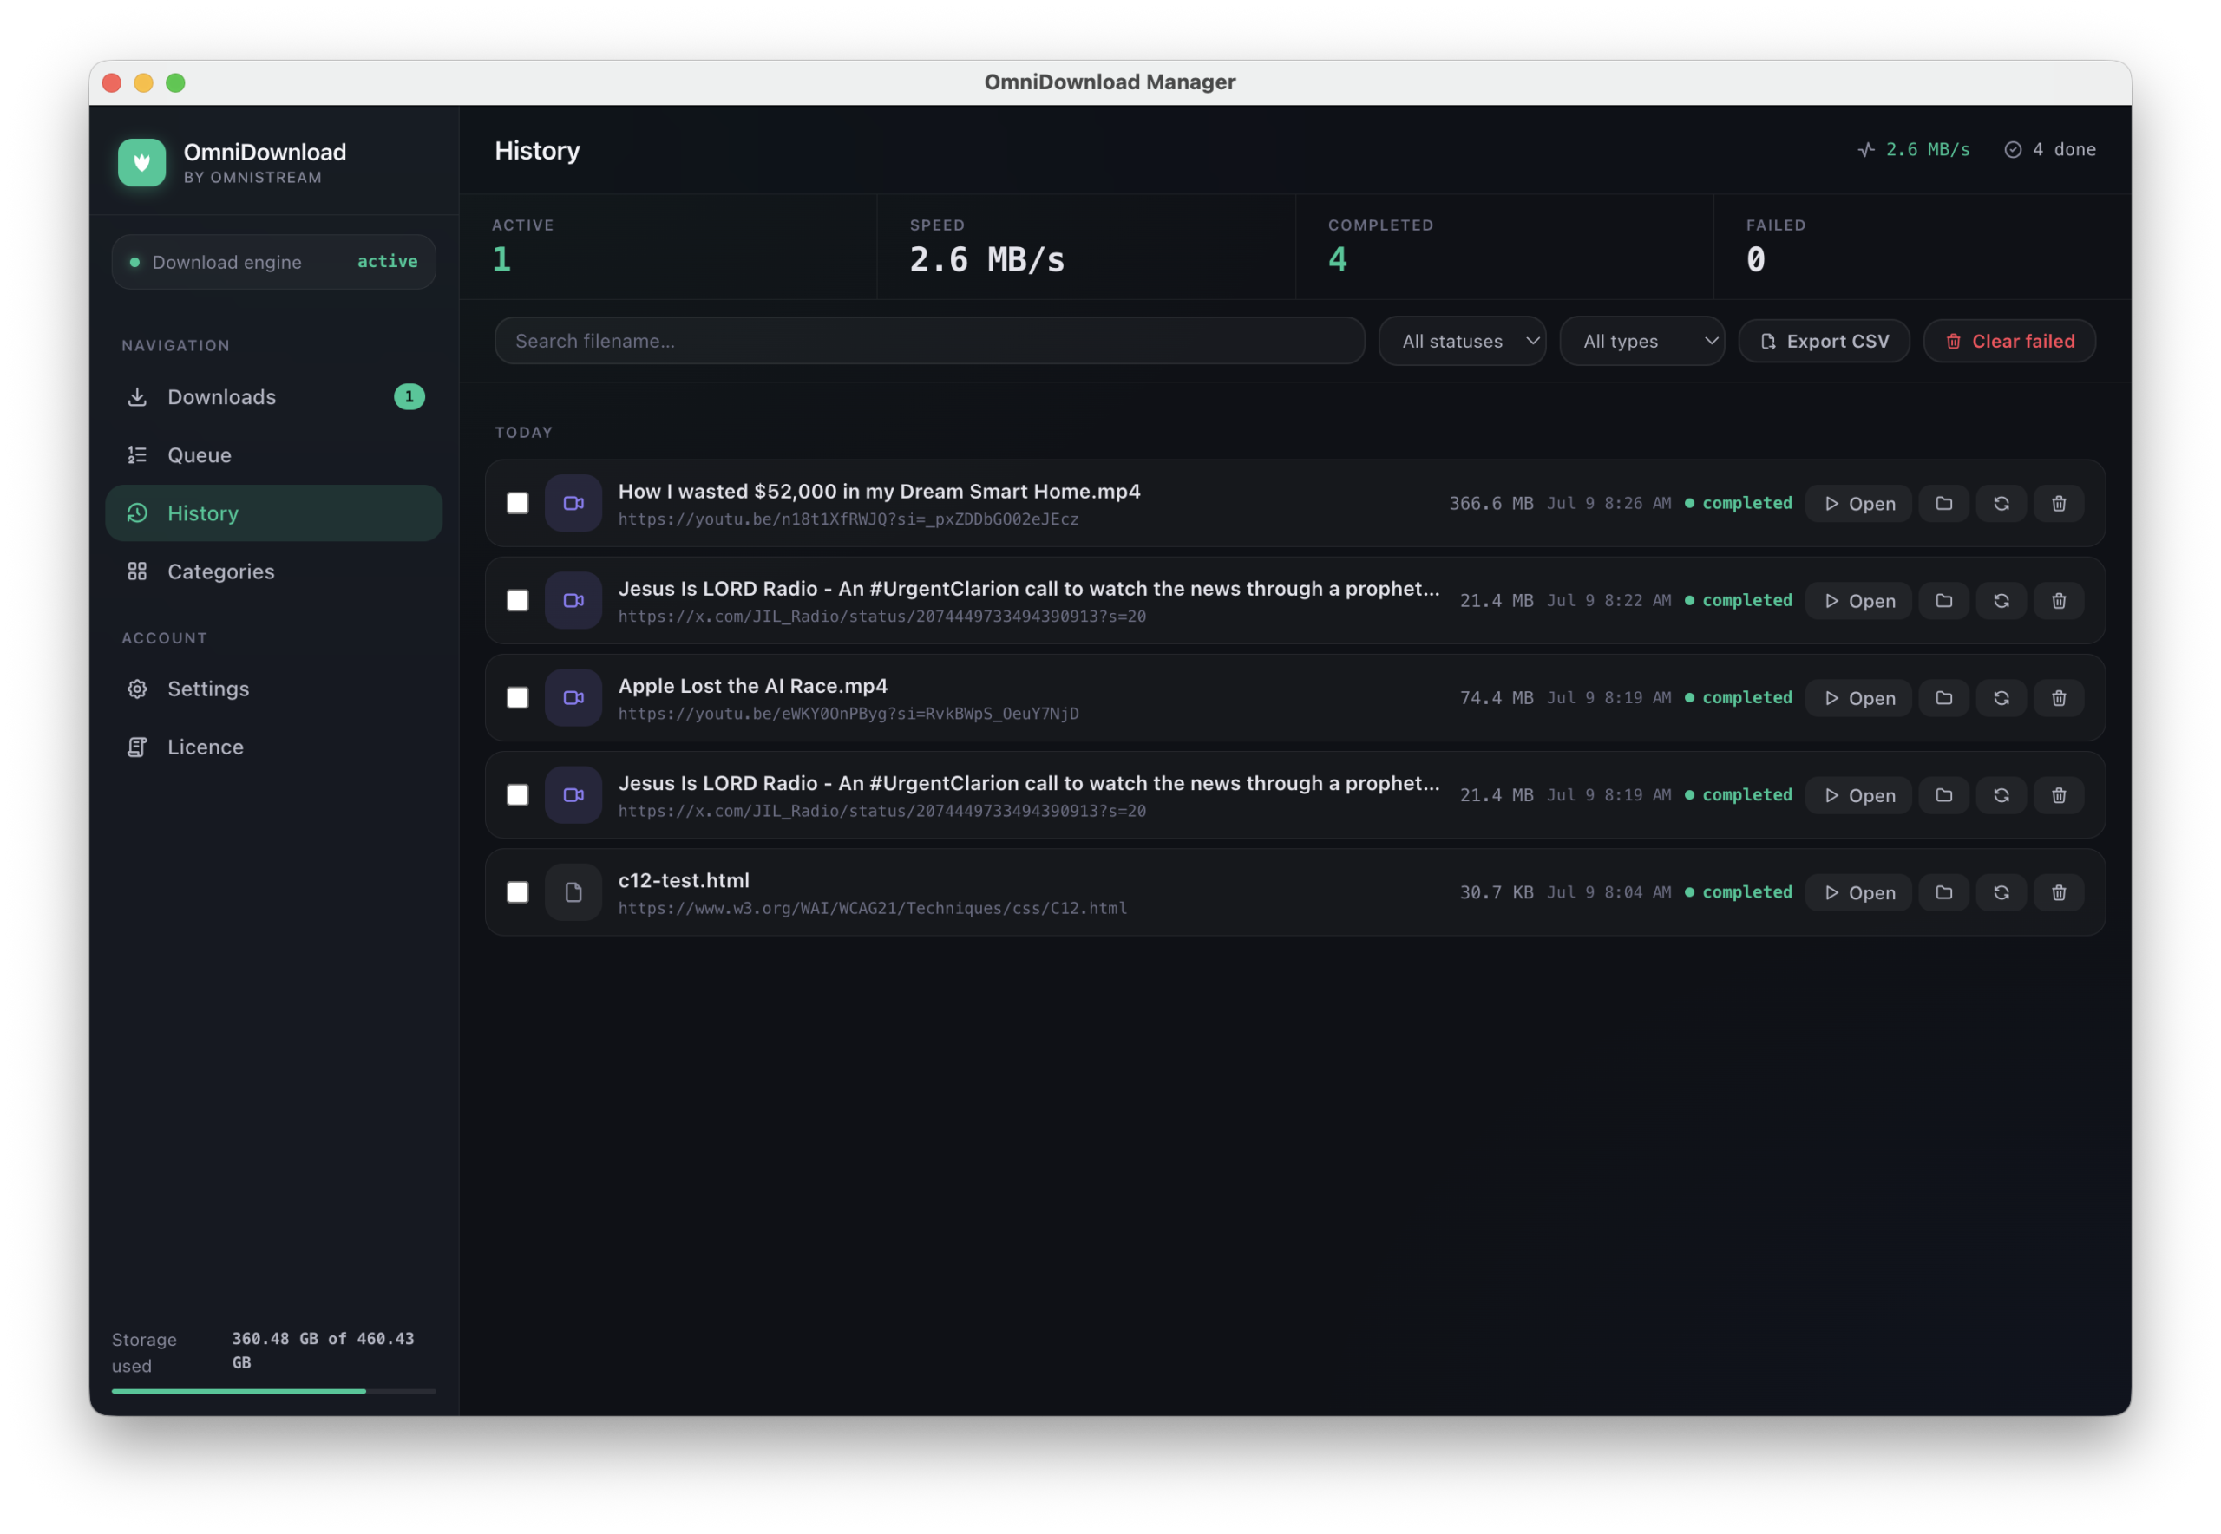Focus the Search filename field

click(x=929, y=341)
